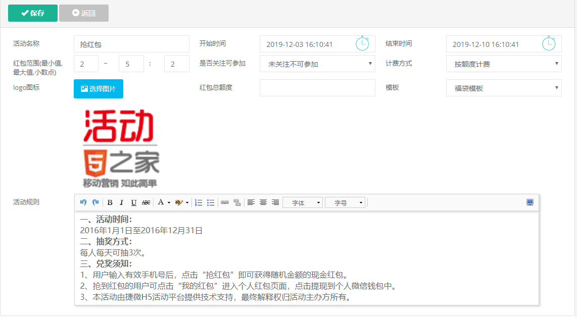Focus red packet minimum value field
577x318 pixels.
[x=86, y=64]
